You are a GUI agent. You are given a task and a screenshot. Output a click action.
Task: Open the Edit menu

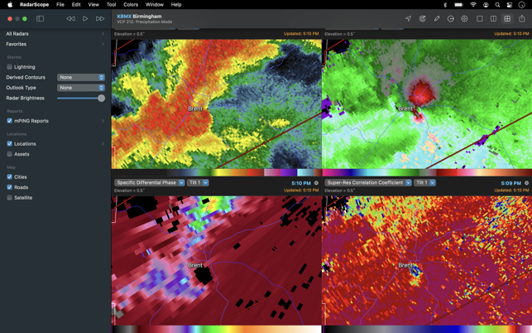[76, 5]
